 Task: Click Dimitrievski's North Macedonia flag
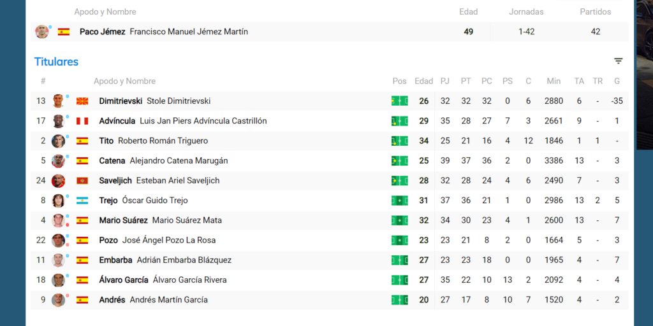pos(82,101)
